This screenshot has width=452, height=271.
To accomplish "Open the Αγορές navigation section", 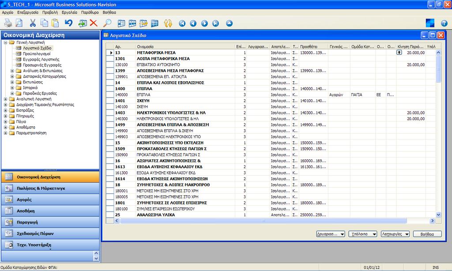I will (x=50, y=199).
